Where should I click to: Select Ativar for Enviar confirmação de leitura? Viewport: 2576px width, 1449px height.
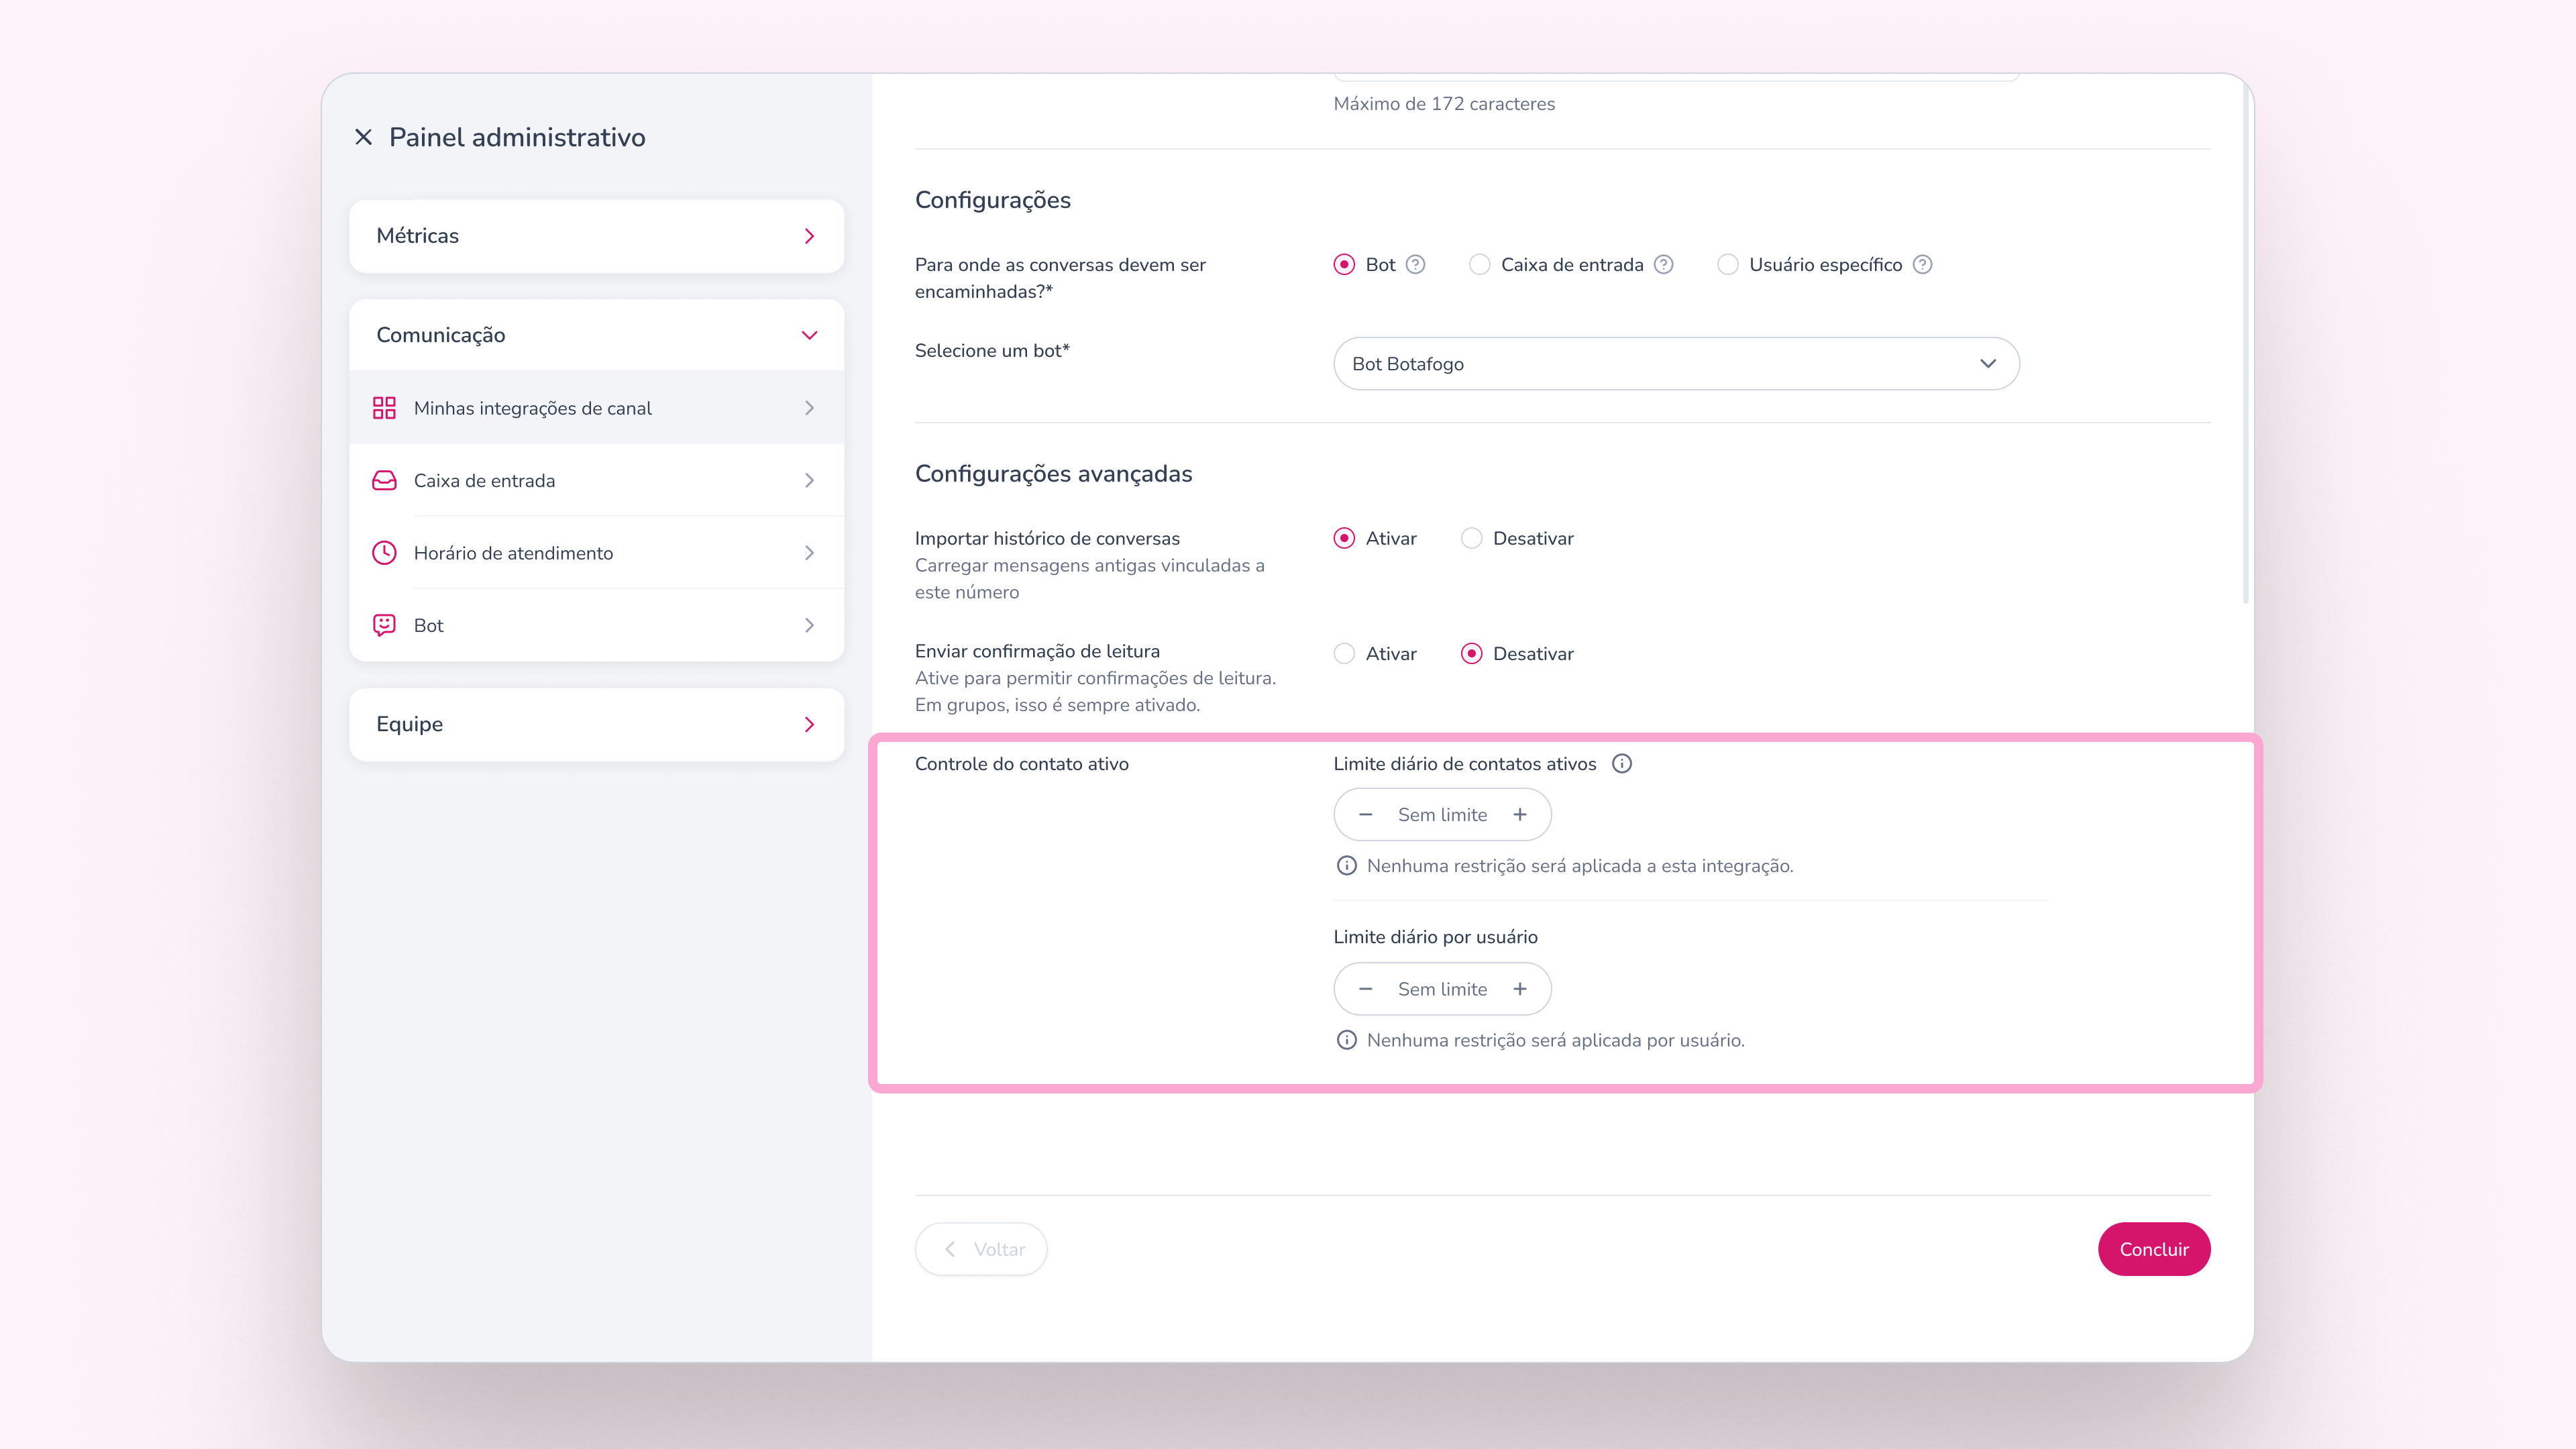pos(1345,654)
